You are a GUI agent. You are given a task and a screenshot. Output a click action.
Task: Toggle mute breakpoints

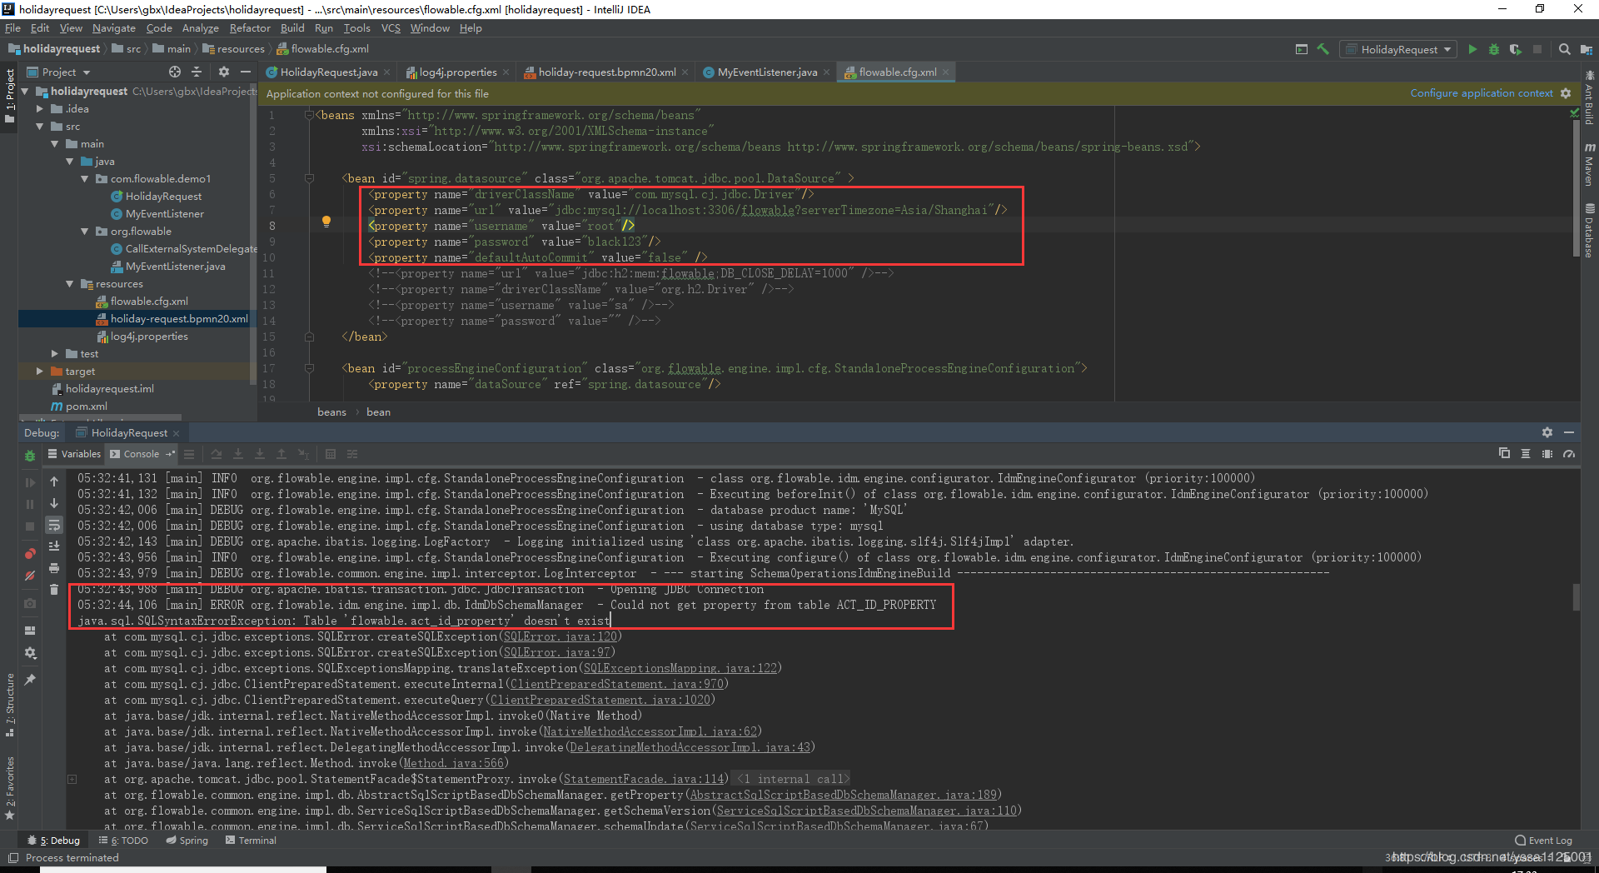pos(30,576)
